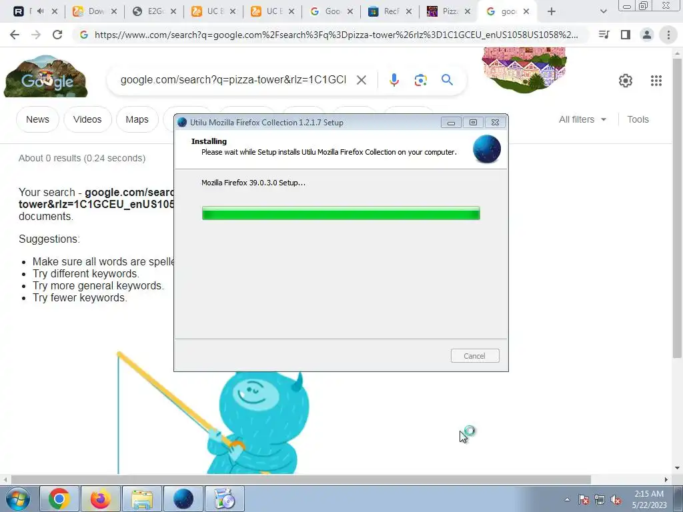Open the Google apps grid
683x512 pixels.
(x=656, y=81)
